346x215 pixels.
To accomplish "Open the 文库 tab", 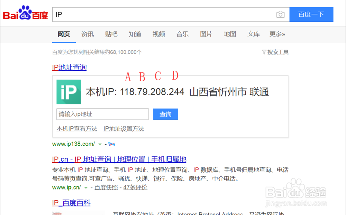I will click(254, 34).
